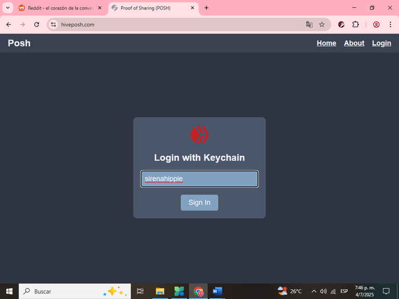Image resolution: width=399 pixels, height=299 pixels.
Task: Expand the tab search dropdown arrow
Action: click(x=8, y=8)
